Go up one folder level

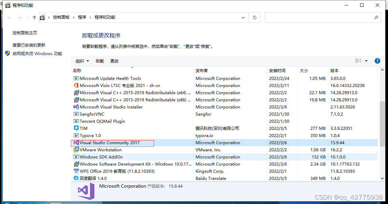[34, 18]
